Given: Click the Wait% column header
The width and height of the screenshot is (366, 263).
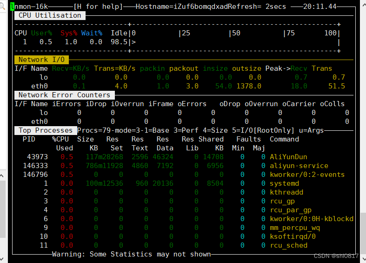Looking at the screenshot, I should coord(92,33).
